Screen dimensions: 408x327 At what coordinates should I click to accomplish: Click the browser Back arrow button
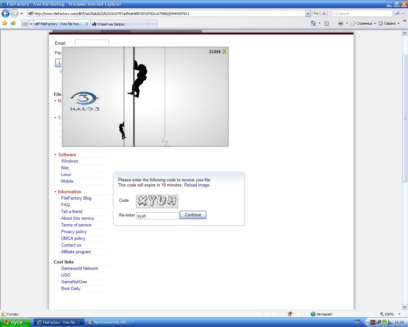5,13
